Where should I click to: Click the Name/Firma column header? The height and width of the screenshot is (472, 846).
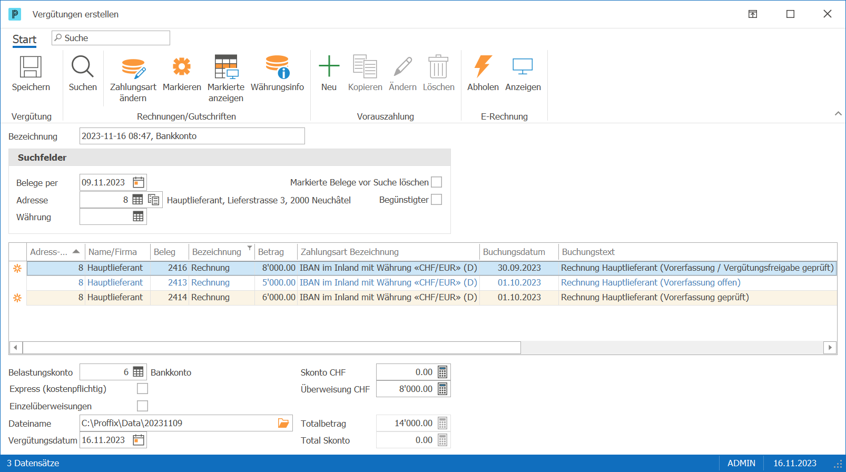coord(117,252)
